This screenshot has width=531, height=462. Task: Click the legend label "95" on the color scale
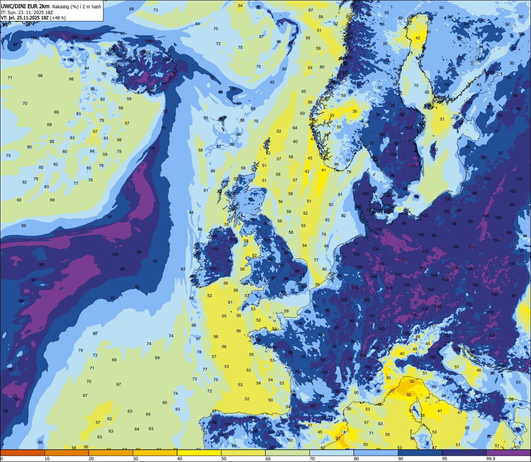tap(445, 458)
